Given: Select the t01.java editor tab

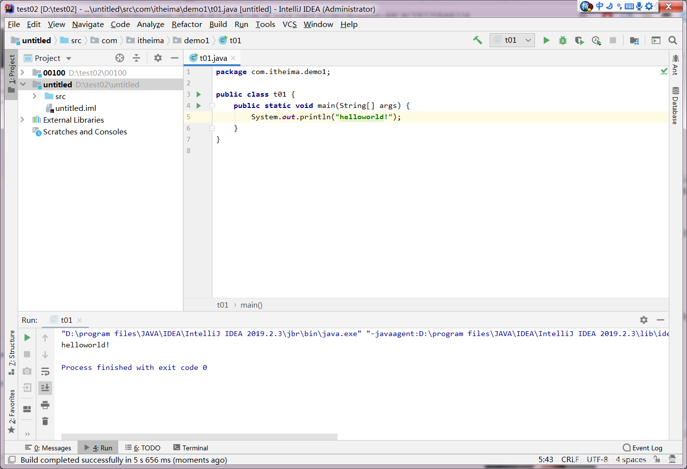Looking at the screenshot, I should click(x=213, y=58).
